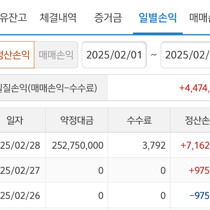
Task: Click the -975 loss value on 25/02/26
Action: (x=199, y=195)
